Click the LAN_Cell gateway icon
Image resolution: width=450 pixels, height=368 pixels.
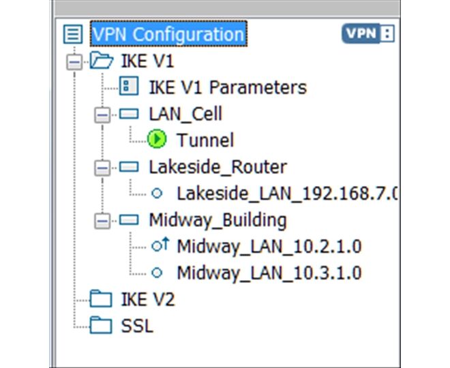pos(129,114)
